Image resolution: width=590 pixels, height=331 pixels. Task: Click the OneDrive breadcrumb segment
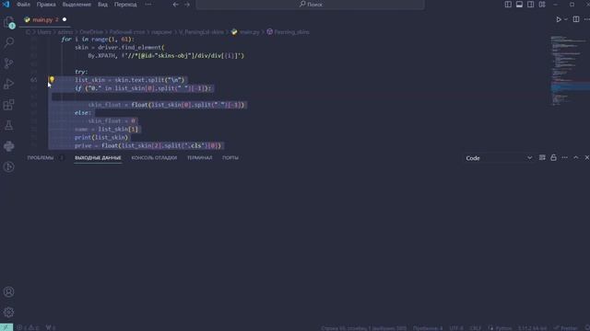click(x=91, y=32)
